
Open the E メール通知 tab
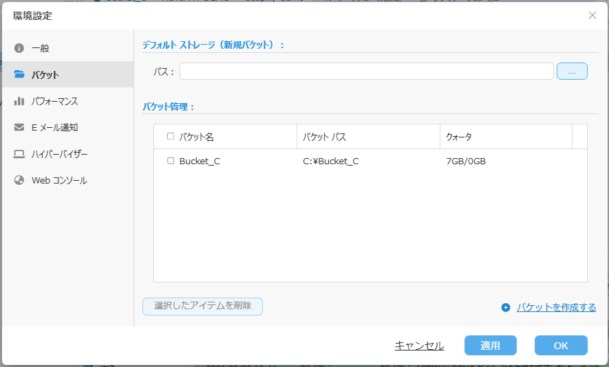click(68, 127)
